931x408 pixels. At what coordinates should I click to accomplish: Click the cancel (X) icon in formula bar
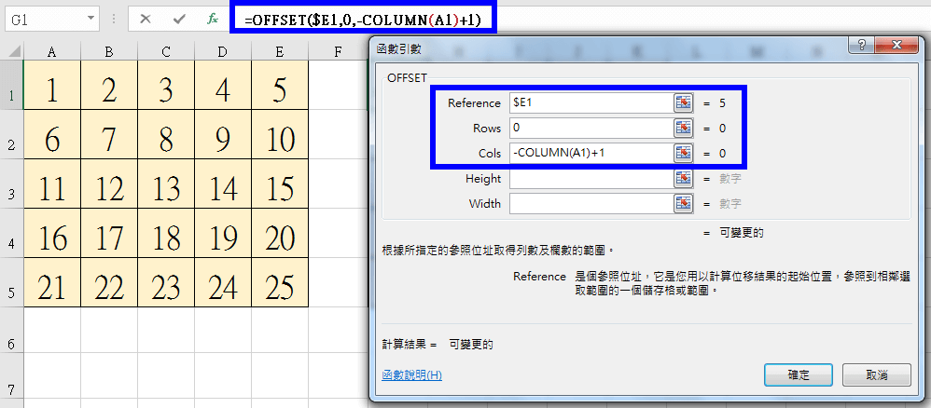pos(146,19)
